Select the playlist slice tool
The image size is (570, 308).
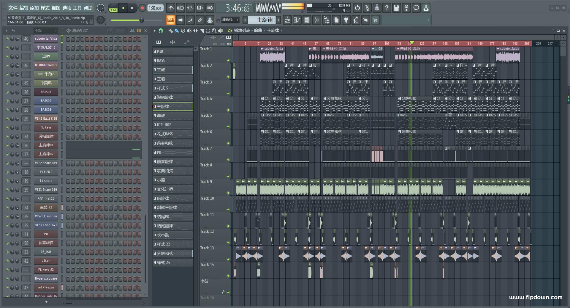(x=202, y=31)
